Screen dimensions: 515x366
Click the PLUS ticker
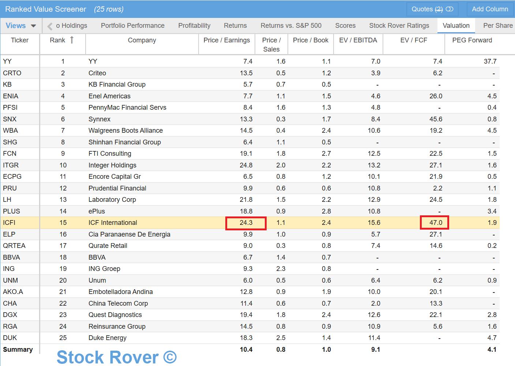click(x=11, y=211)
